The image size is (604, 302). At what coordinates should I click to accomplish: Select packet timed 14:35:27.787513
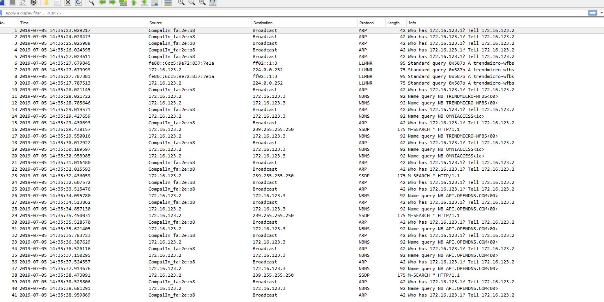tap(302, 83)
